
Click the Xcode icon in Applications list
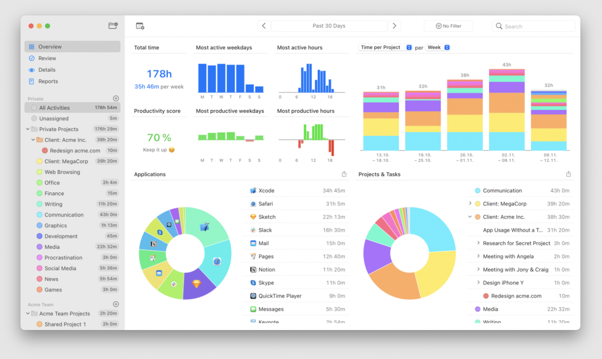click(253, 190)
